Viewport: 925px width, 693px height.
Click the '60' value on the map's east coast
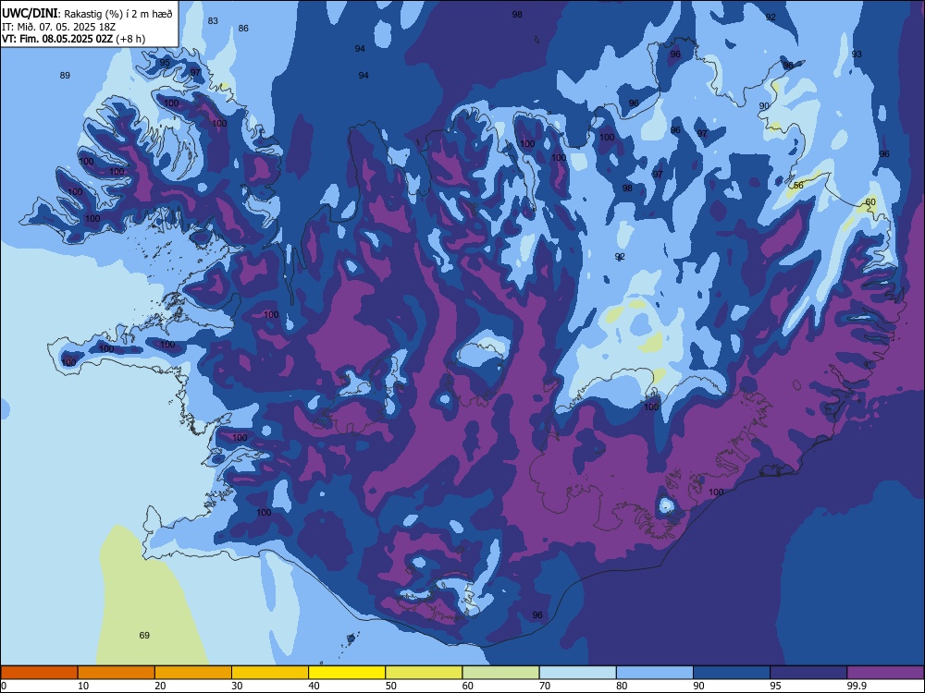pyautogui.click(x=870, y=202)
